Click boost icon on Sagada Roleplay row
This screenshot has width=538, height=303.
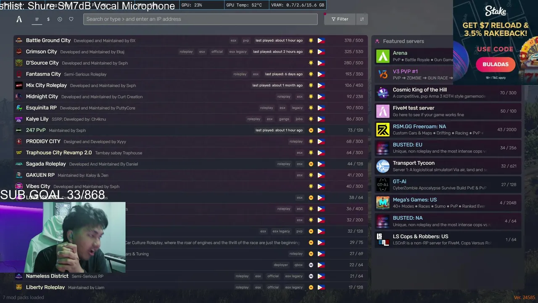tap(311, 164)
